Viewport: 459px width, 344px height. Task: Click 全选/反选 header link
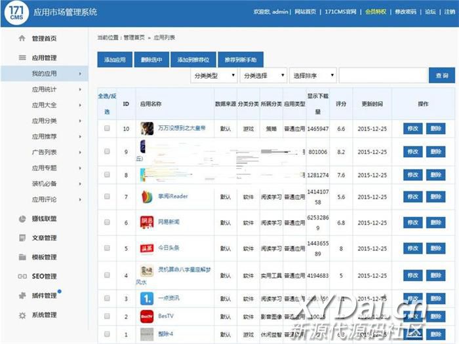(107, 104)
